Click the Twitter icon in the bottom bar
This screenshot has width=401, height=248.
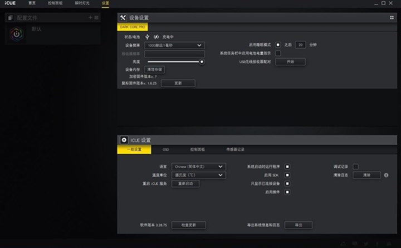[x=366, y=244]
